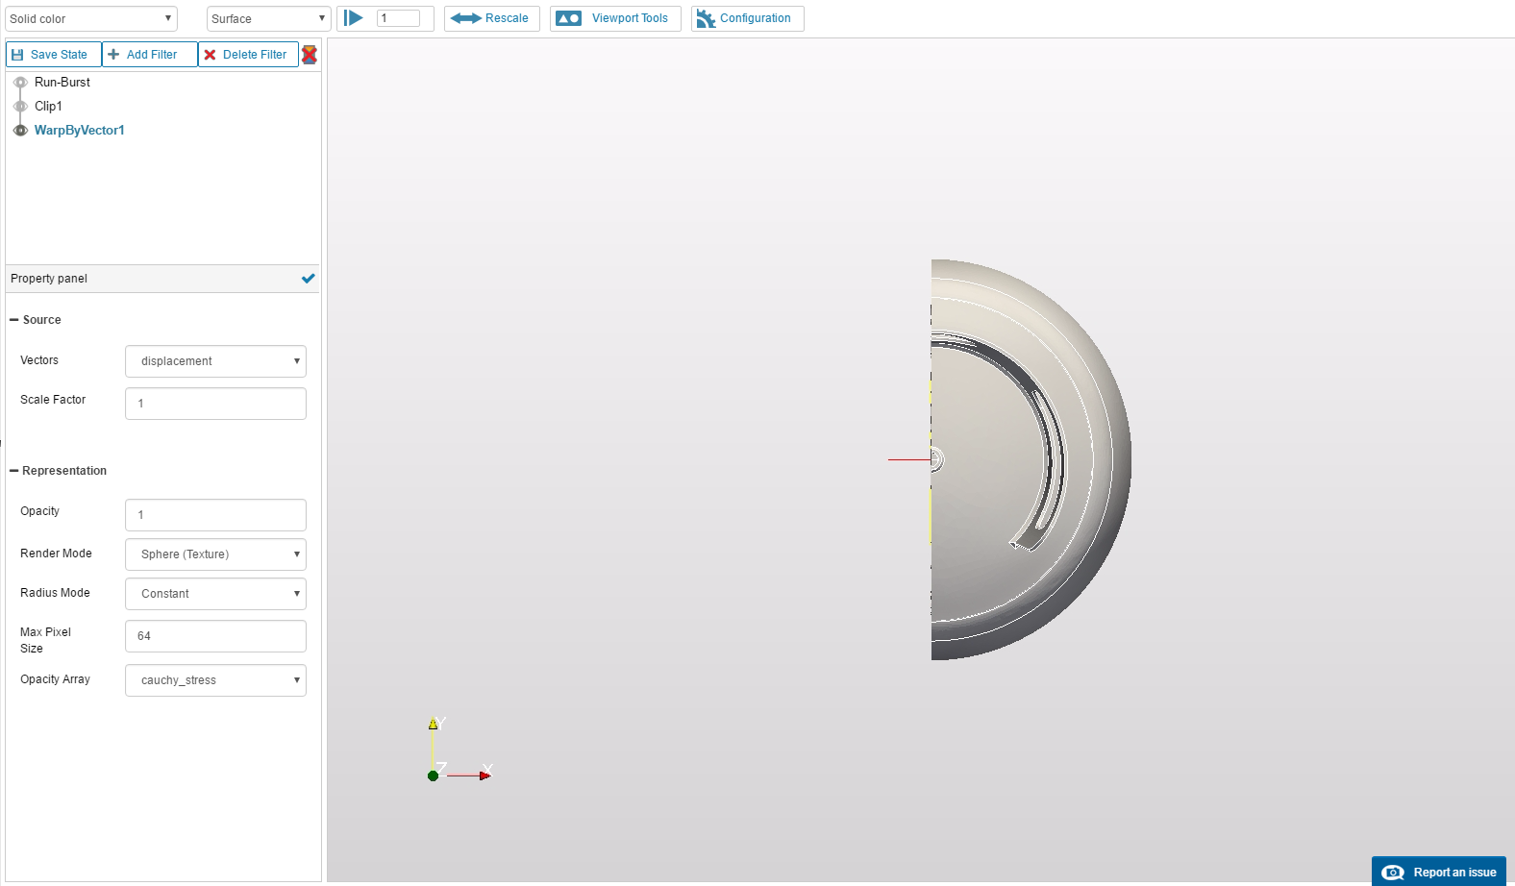Click the XYZ orientation axes widget
The image size is (1515, 886).
(460, 750)
